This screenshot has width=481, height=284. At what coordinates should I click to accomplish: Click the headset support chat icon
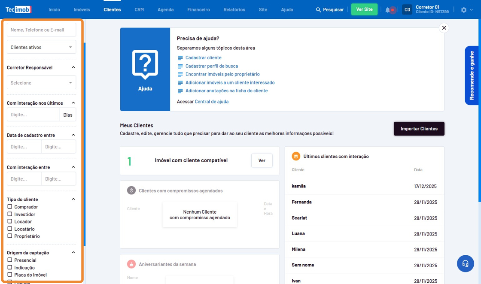465,263
